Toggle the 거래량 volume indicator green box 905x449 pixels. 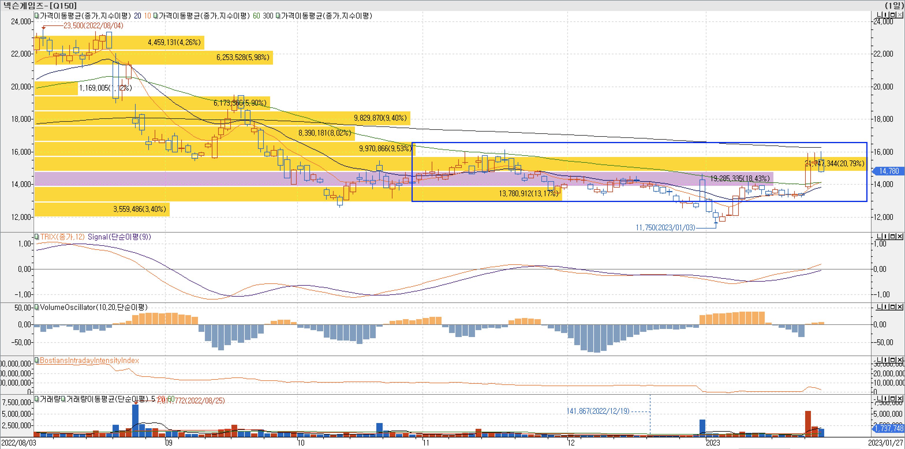[37, 399]
